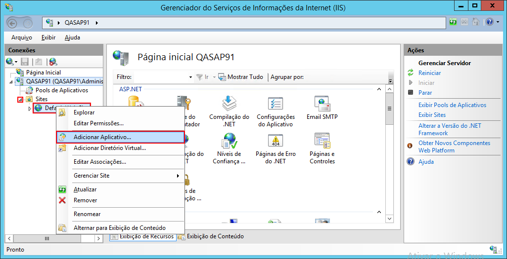Collapse the QASAP91 server node expander
Viewport: 507px width, 259px height.
[x=12, y=82]
